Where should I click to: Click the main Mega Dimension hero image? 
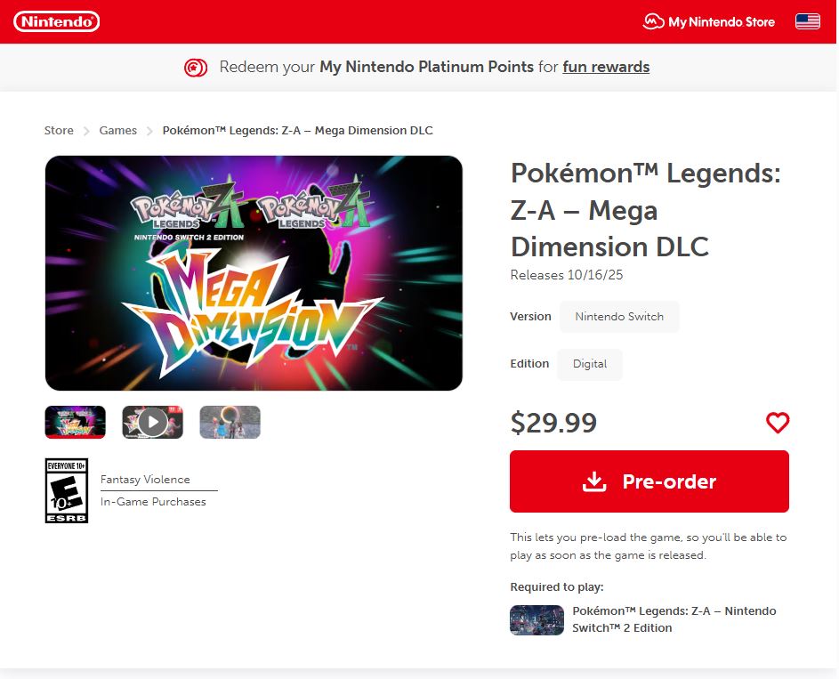(254, 273)
